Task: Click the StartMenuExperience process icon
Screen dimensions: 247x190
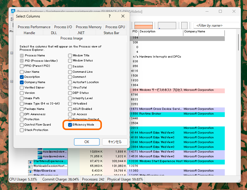Action: click(x=30, y=162)
